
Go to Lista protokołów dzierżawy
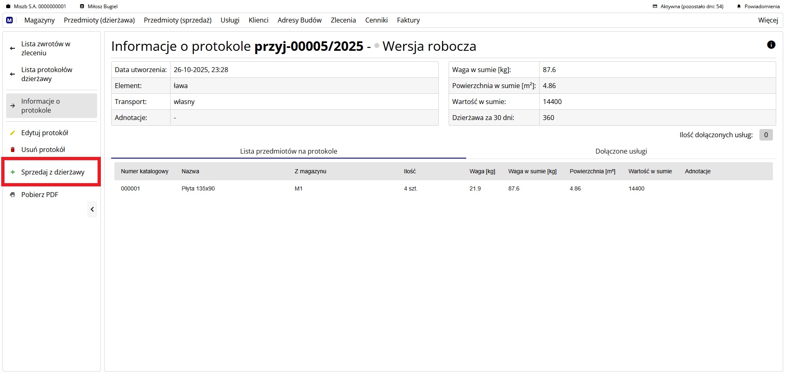(47, 74)
